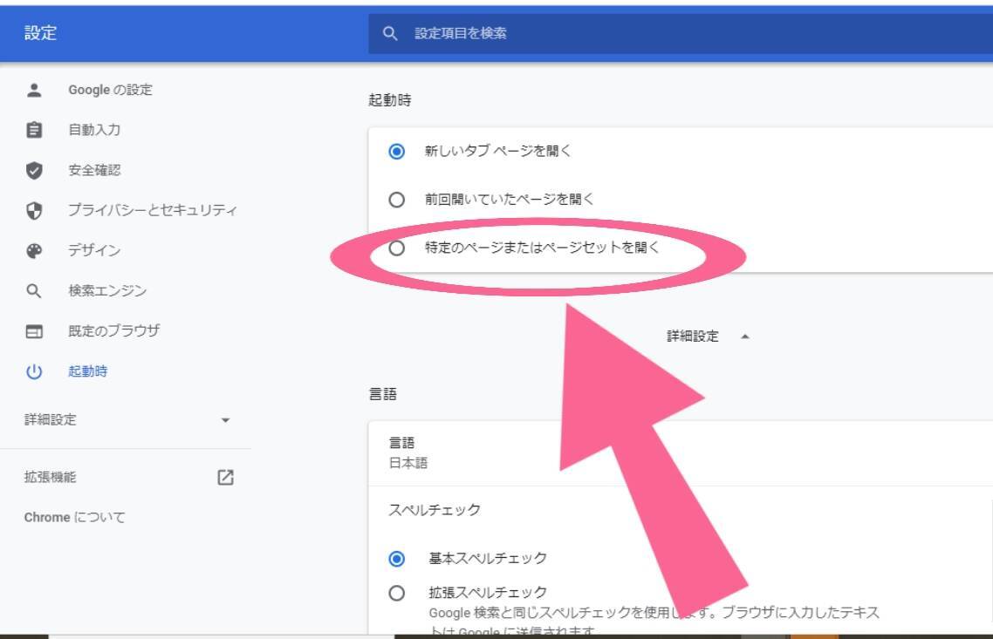Screen dimensions: 993x639
Task: Click the external link icon beside 拡張機能
Action: tap(225, 477)
